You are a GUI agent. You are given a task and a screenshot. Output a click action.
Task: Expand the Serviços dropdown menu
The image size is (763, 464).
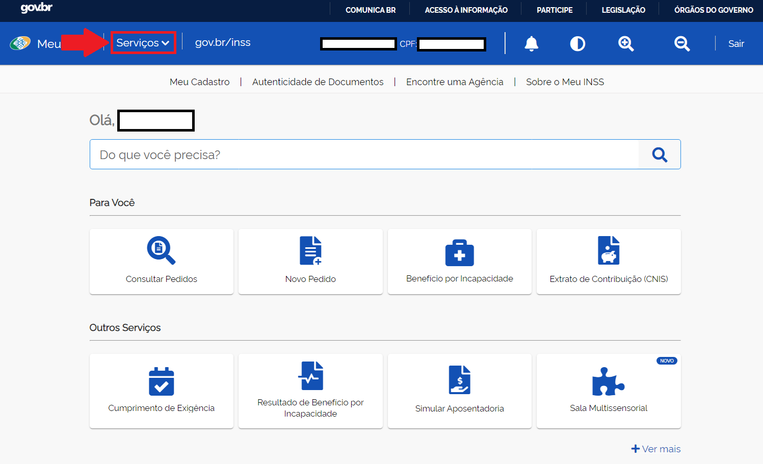coord(143,43)
